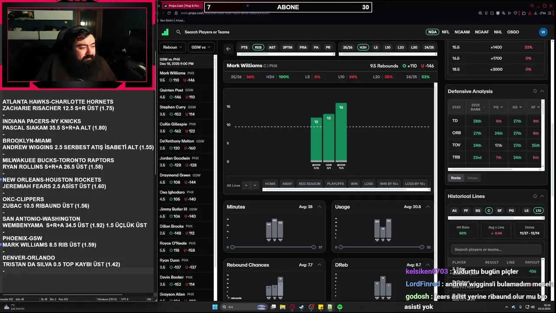Collapse the Usage chart
Screen dimensions: 556x313
click(427, 207)
